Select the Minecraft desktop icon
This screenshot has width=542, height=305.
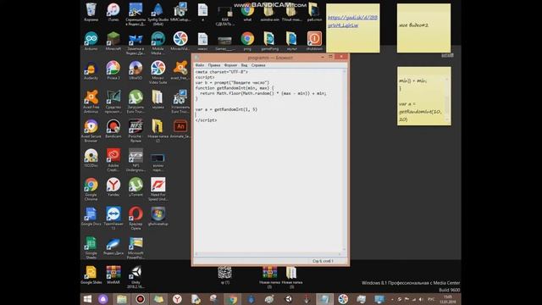click(113, 42)
